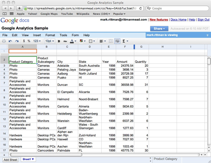Open the 10pt font size dropdown
Screen dimensions: 211x163
pos(49,41)
